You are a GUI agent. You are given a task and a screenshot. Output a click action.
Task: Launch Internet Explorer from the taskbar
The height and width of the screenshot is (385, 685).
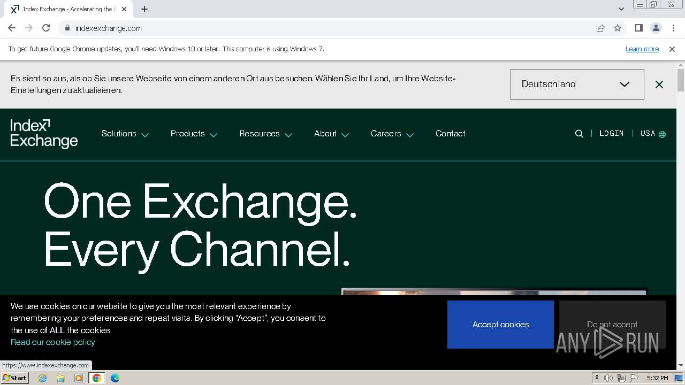(43, 378)
